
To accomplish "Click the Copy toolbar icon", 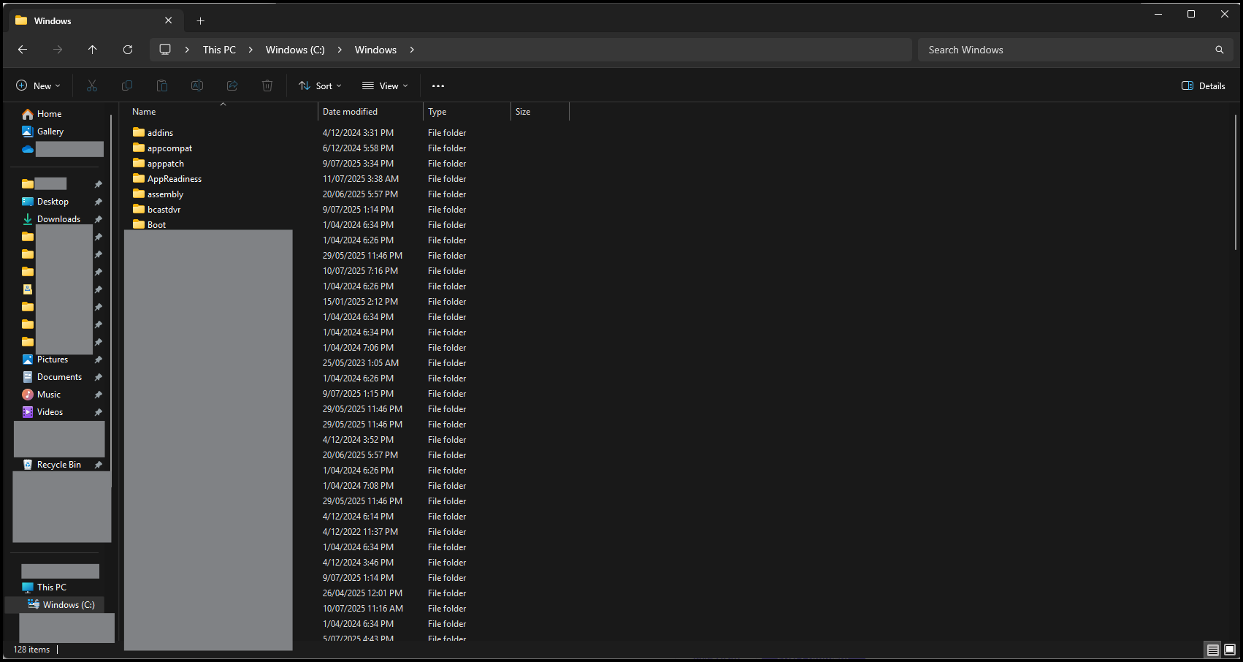I will [x=127, y=85].
